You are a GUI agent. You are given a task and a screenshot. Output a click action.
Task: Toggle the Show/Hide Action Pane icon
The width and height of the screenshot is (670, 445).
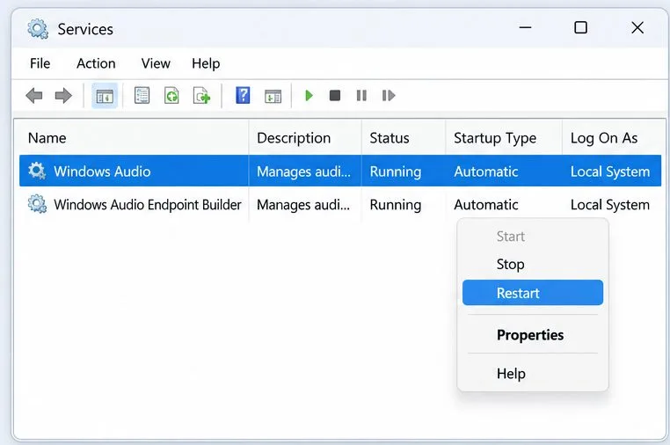[x=273, y=96]
